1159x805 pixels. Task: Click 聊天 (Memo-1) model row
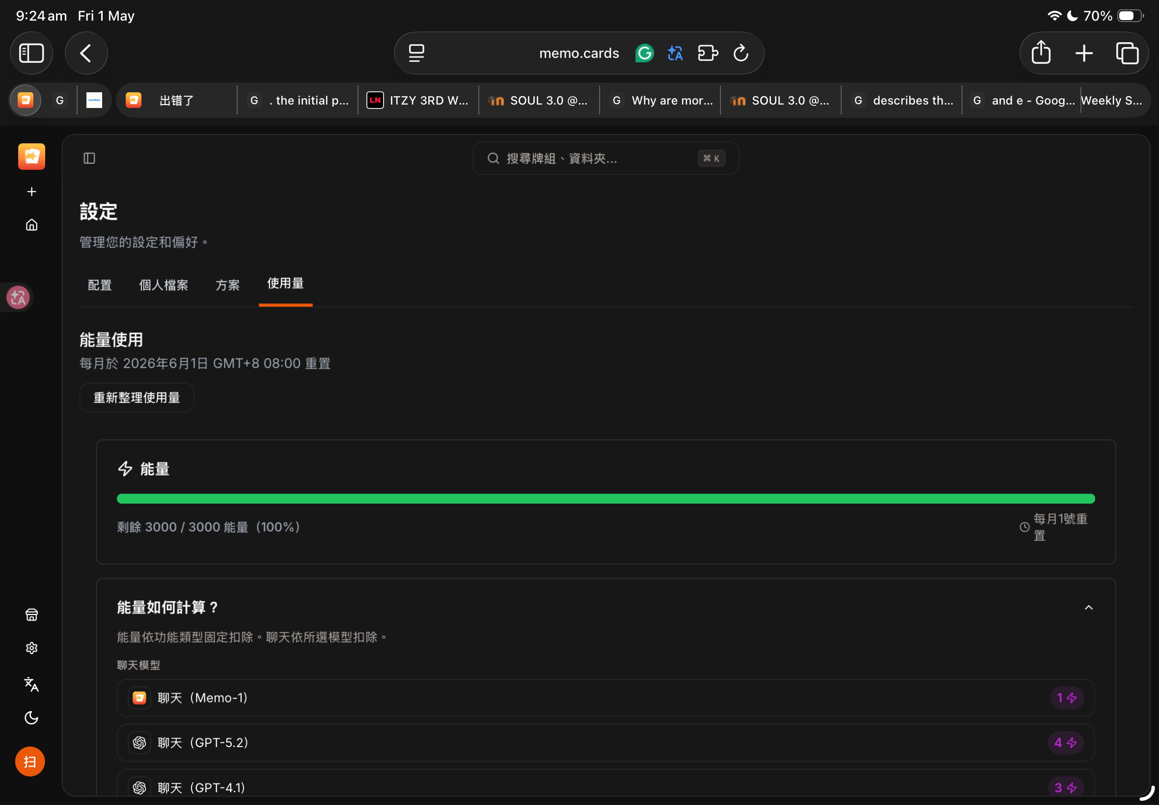pyautogui.click(x=606, y=698)
